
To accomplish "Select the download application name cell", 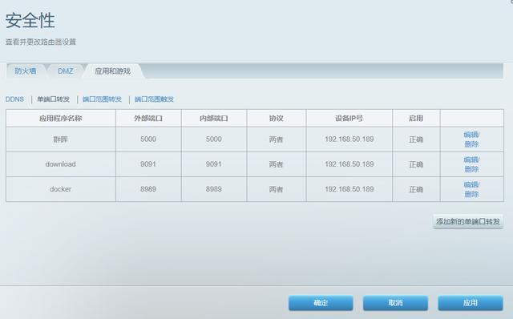I will (61, 164).
